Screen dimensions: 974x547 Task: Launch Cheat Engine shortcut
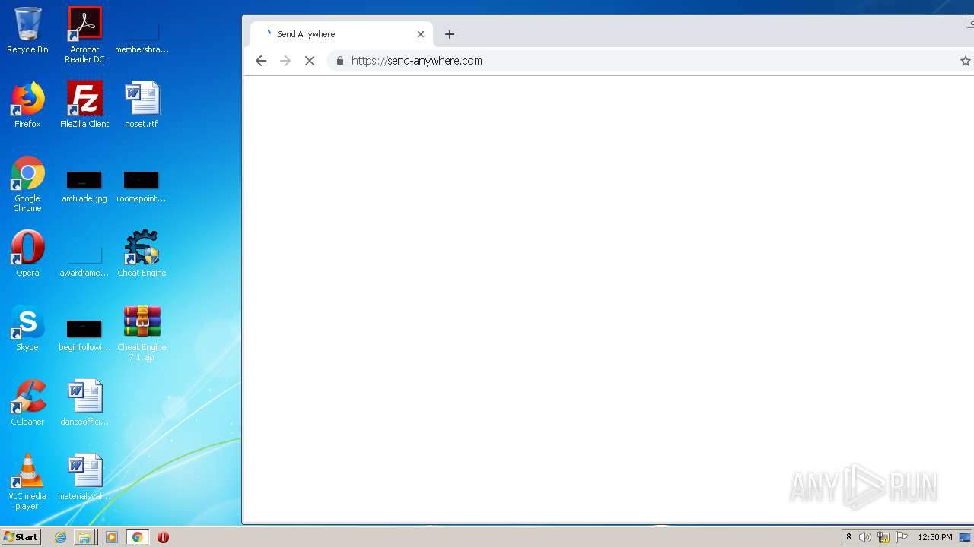coord(142,254)
